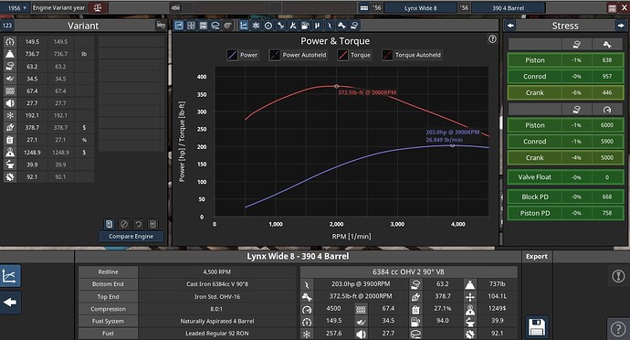Click the flat bar icon before Lynx Wide 8
630x340 pixels.
pos(364,7)
